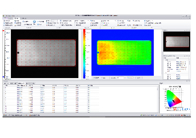Switch to the second ribbon tab beside the purple tab
Image resolution: width=196 pixels, height=138 pixels.
click(x=11, y=18)
